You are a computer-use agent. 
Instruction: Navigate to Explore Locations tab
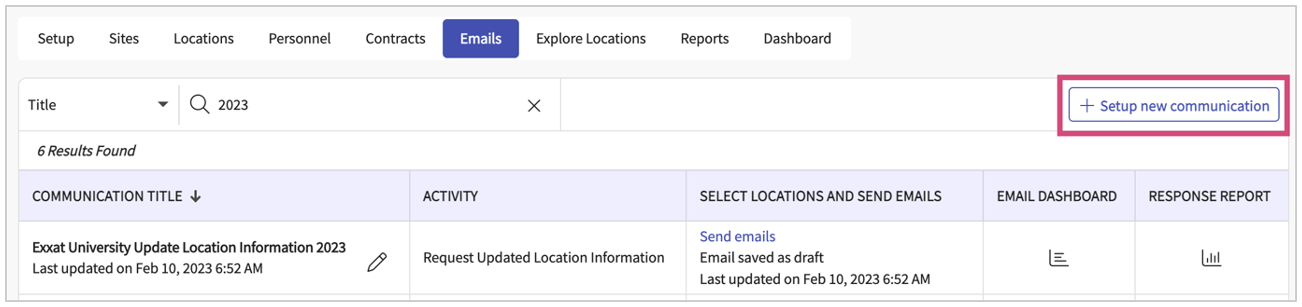590,39
